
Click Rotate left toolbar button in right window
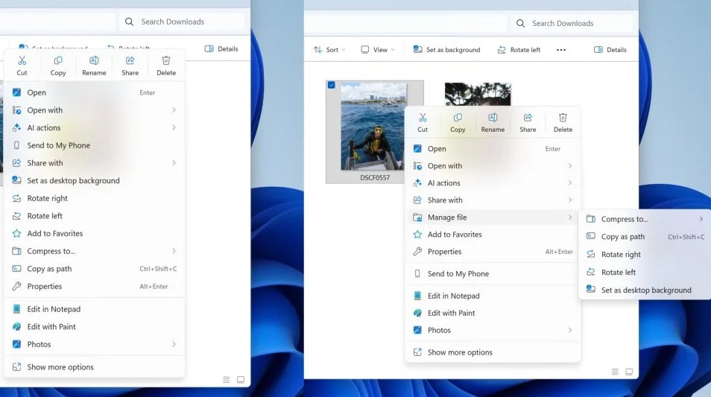519,50
